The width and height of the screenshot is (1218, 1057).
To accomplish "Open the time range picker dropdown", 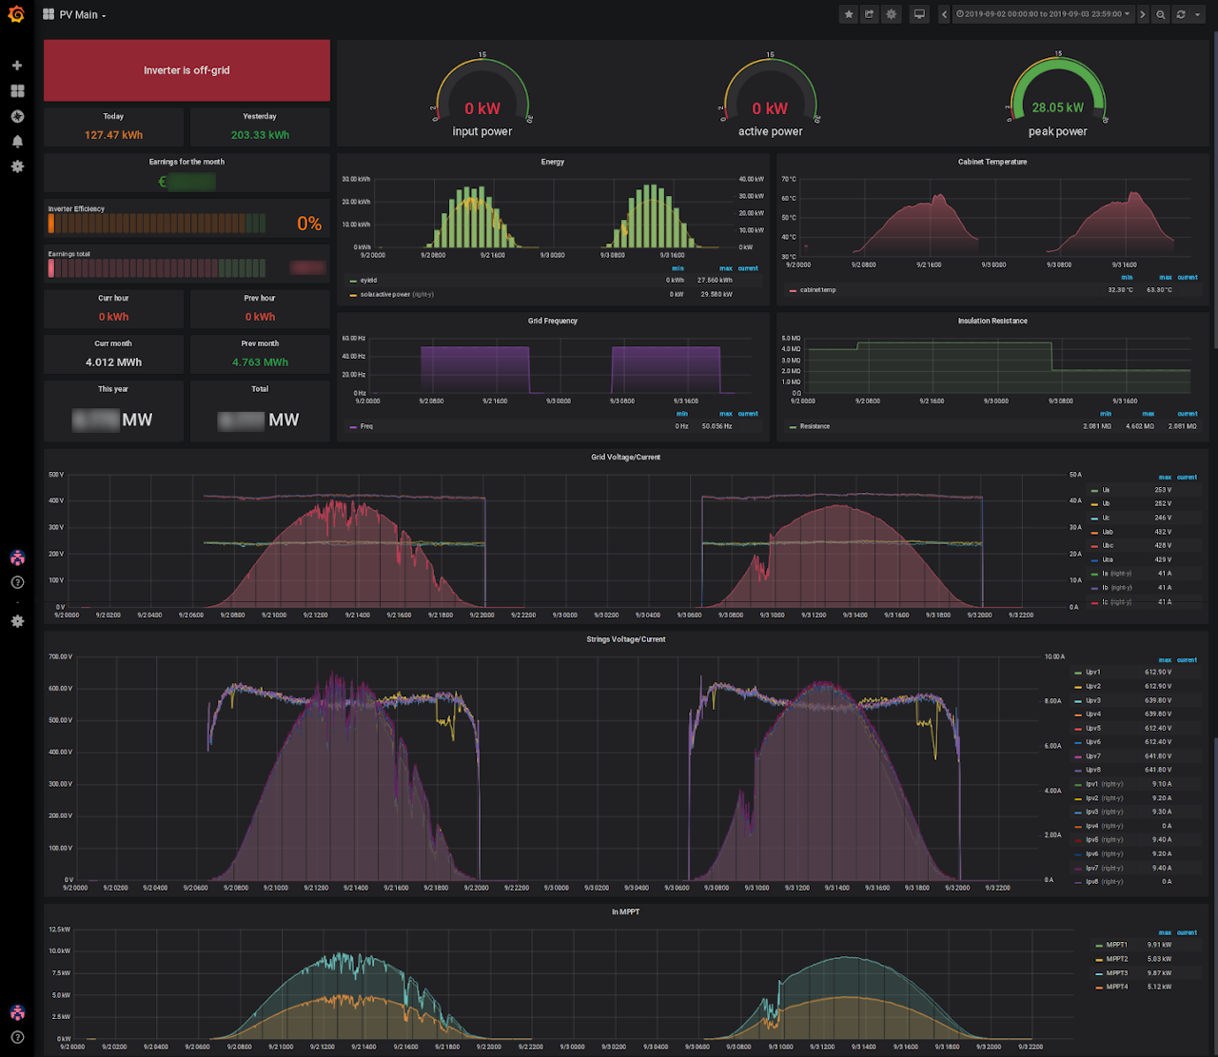I will 1043,14.
